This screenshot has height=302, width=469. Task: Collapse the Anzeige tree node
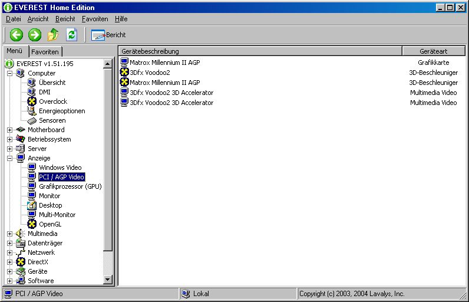9,158
